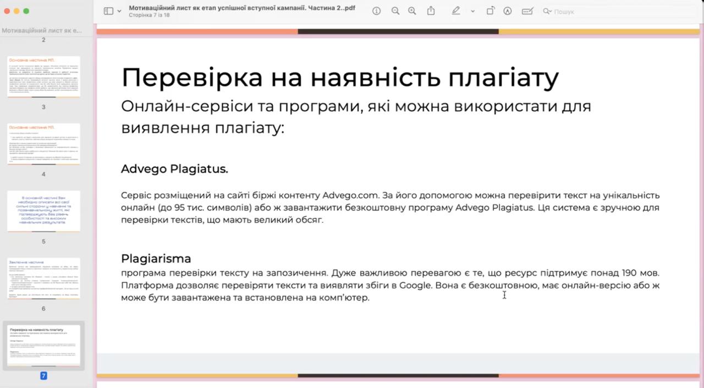This screenshot has width=704, height=388.
Task: Close the Preview window red button
Action: [7, 11]
